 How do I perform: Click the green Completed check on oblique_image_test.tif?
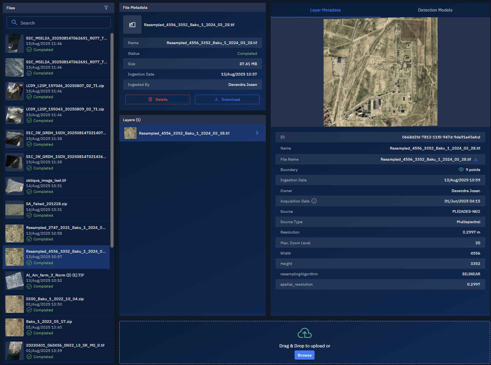(29, 192)
